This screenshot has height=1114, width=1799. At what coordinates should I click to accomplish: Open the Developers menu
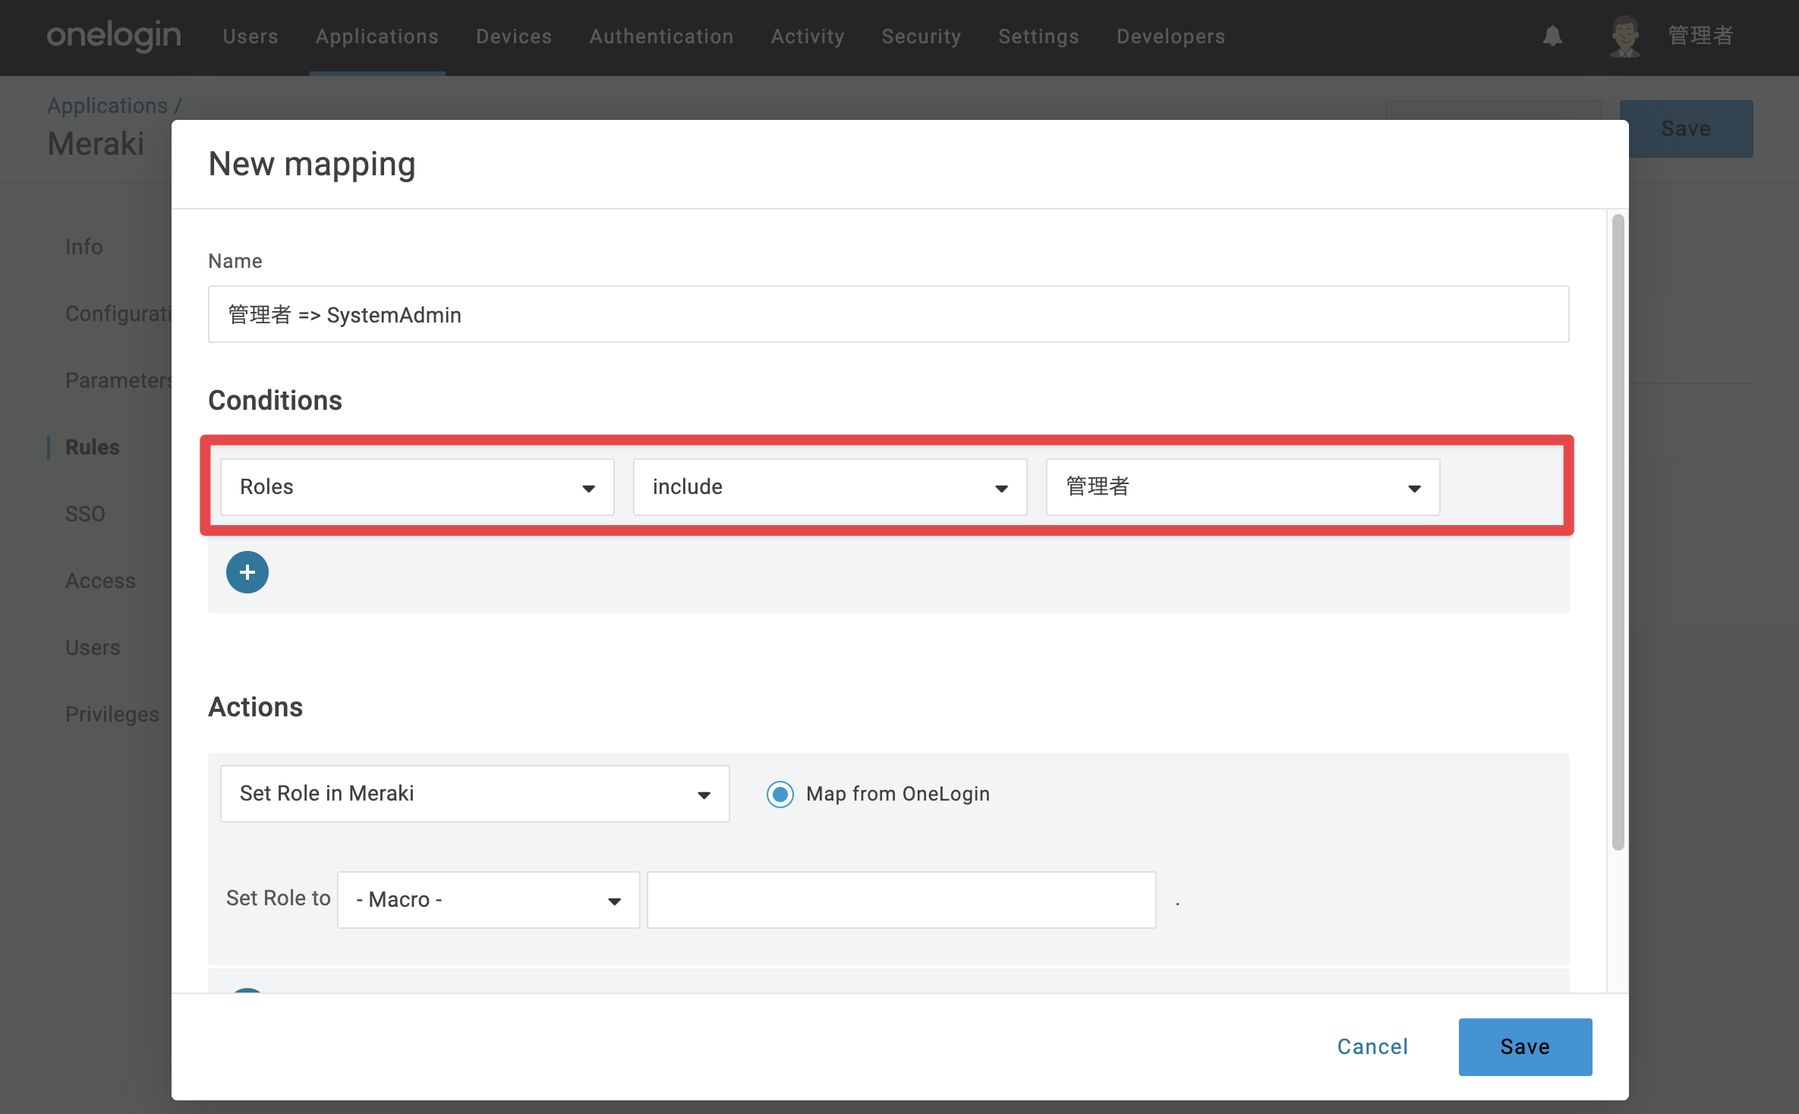coord(1170,36)
